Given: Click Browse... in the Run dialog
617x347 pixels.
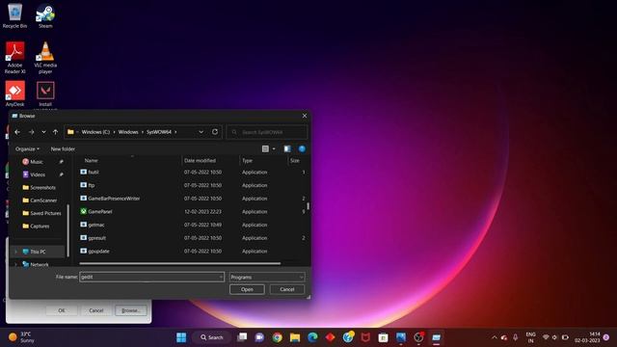Looking at the screenshot, I should click(131, 310).
